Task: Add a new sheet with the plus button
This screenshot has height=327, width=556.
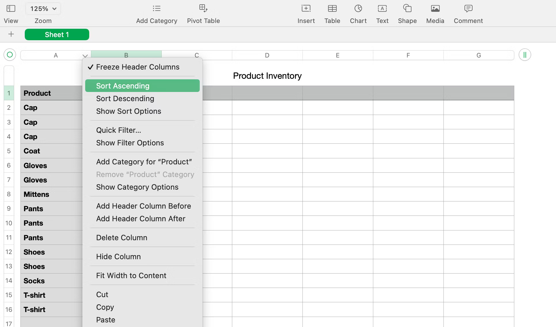Action: pos(11,34)
